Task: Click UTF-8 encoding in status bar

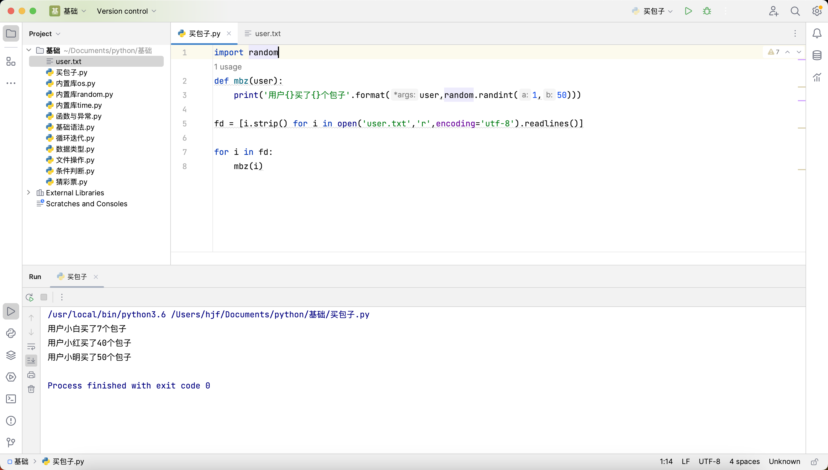Action: click(709, 462)
